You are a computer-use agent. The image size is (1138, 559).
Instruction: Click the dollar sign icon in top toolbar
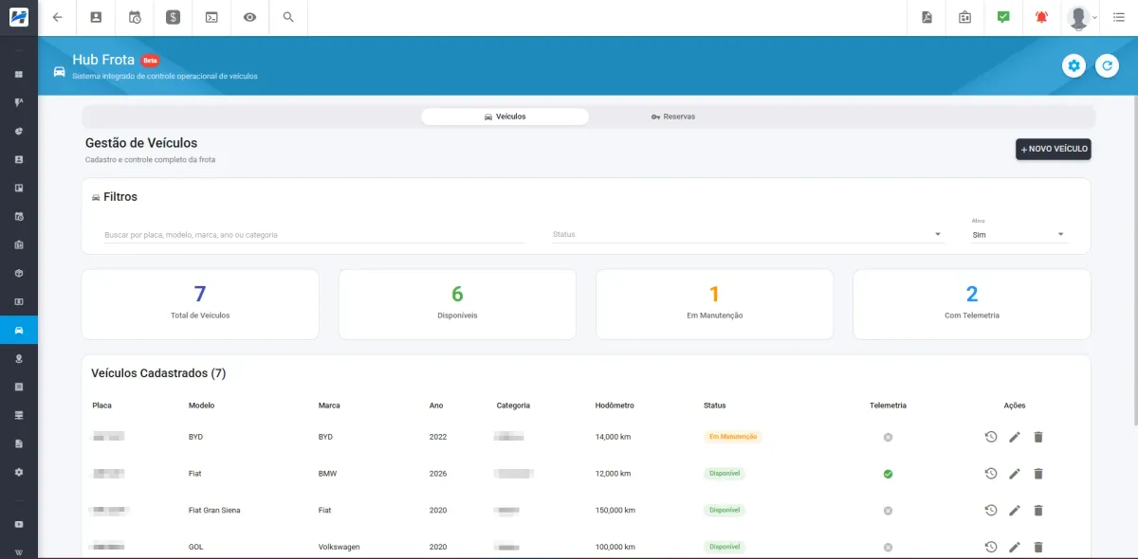coord(173,17)
